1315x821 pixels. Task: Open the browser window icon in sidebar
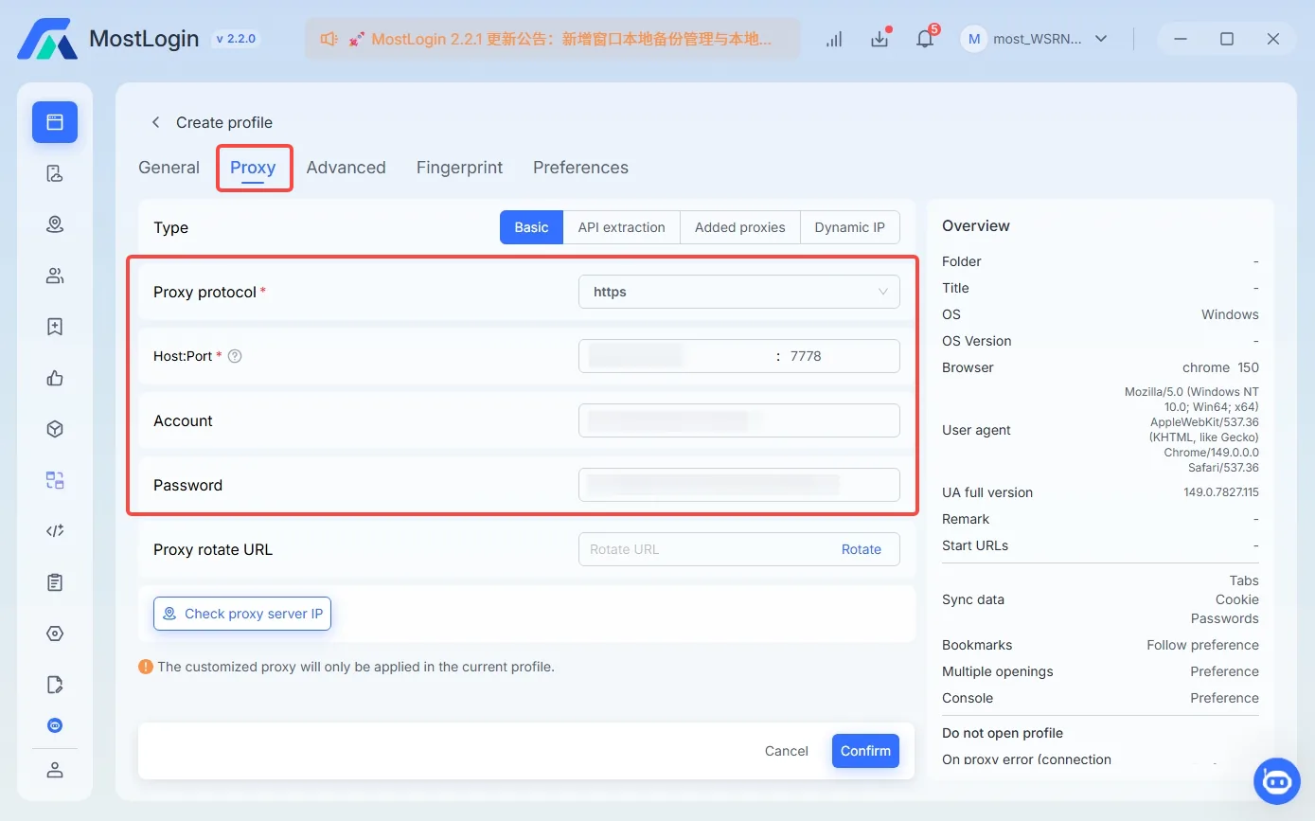coord(55,122)
